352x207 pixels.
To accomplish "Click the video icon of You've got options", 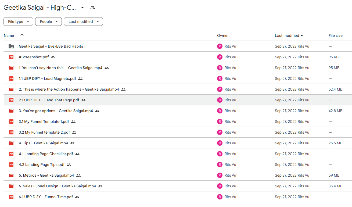I will tap(11, 111).
